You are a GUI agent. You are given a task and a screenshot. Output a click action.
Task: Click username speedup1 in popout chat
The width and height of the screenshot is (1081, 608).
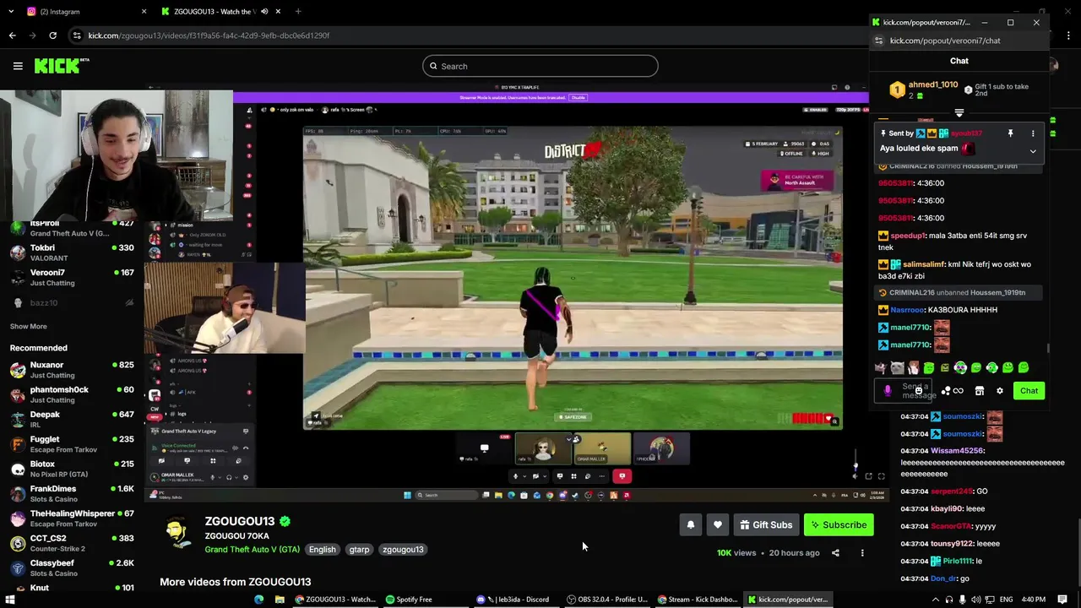point(908,236)
